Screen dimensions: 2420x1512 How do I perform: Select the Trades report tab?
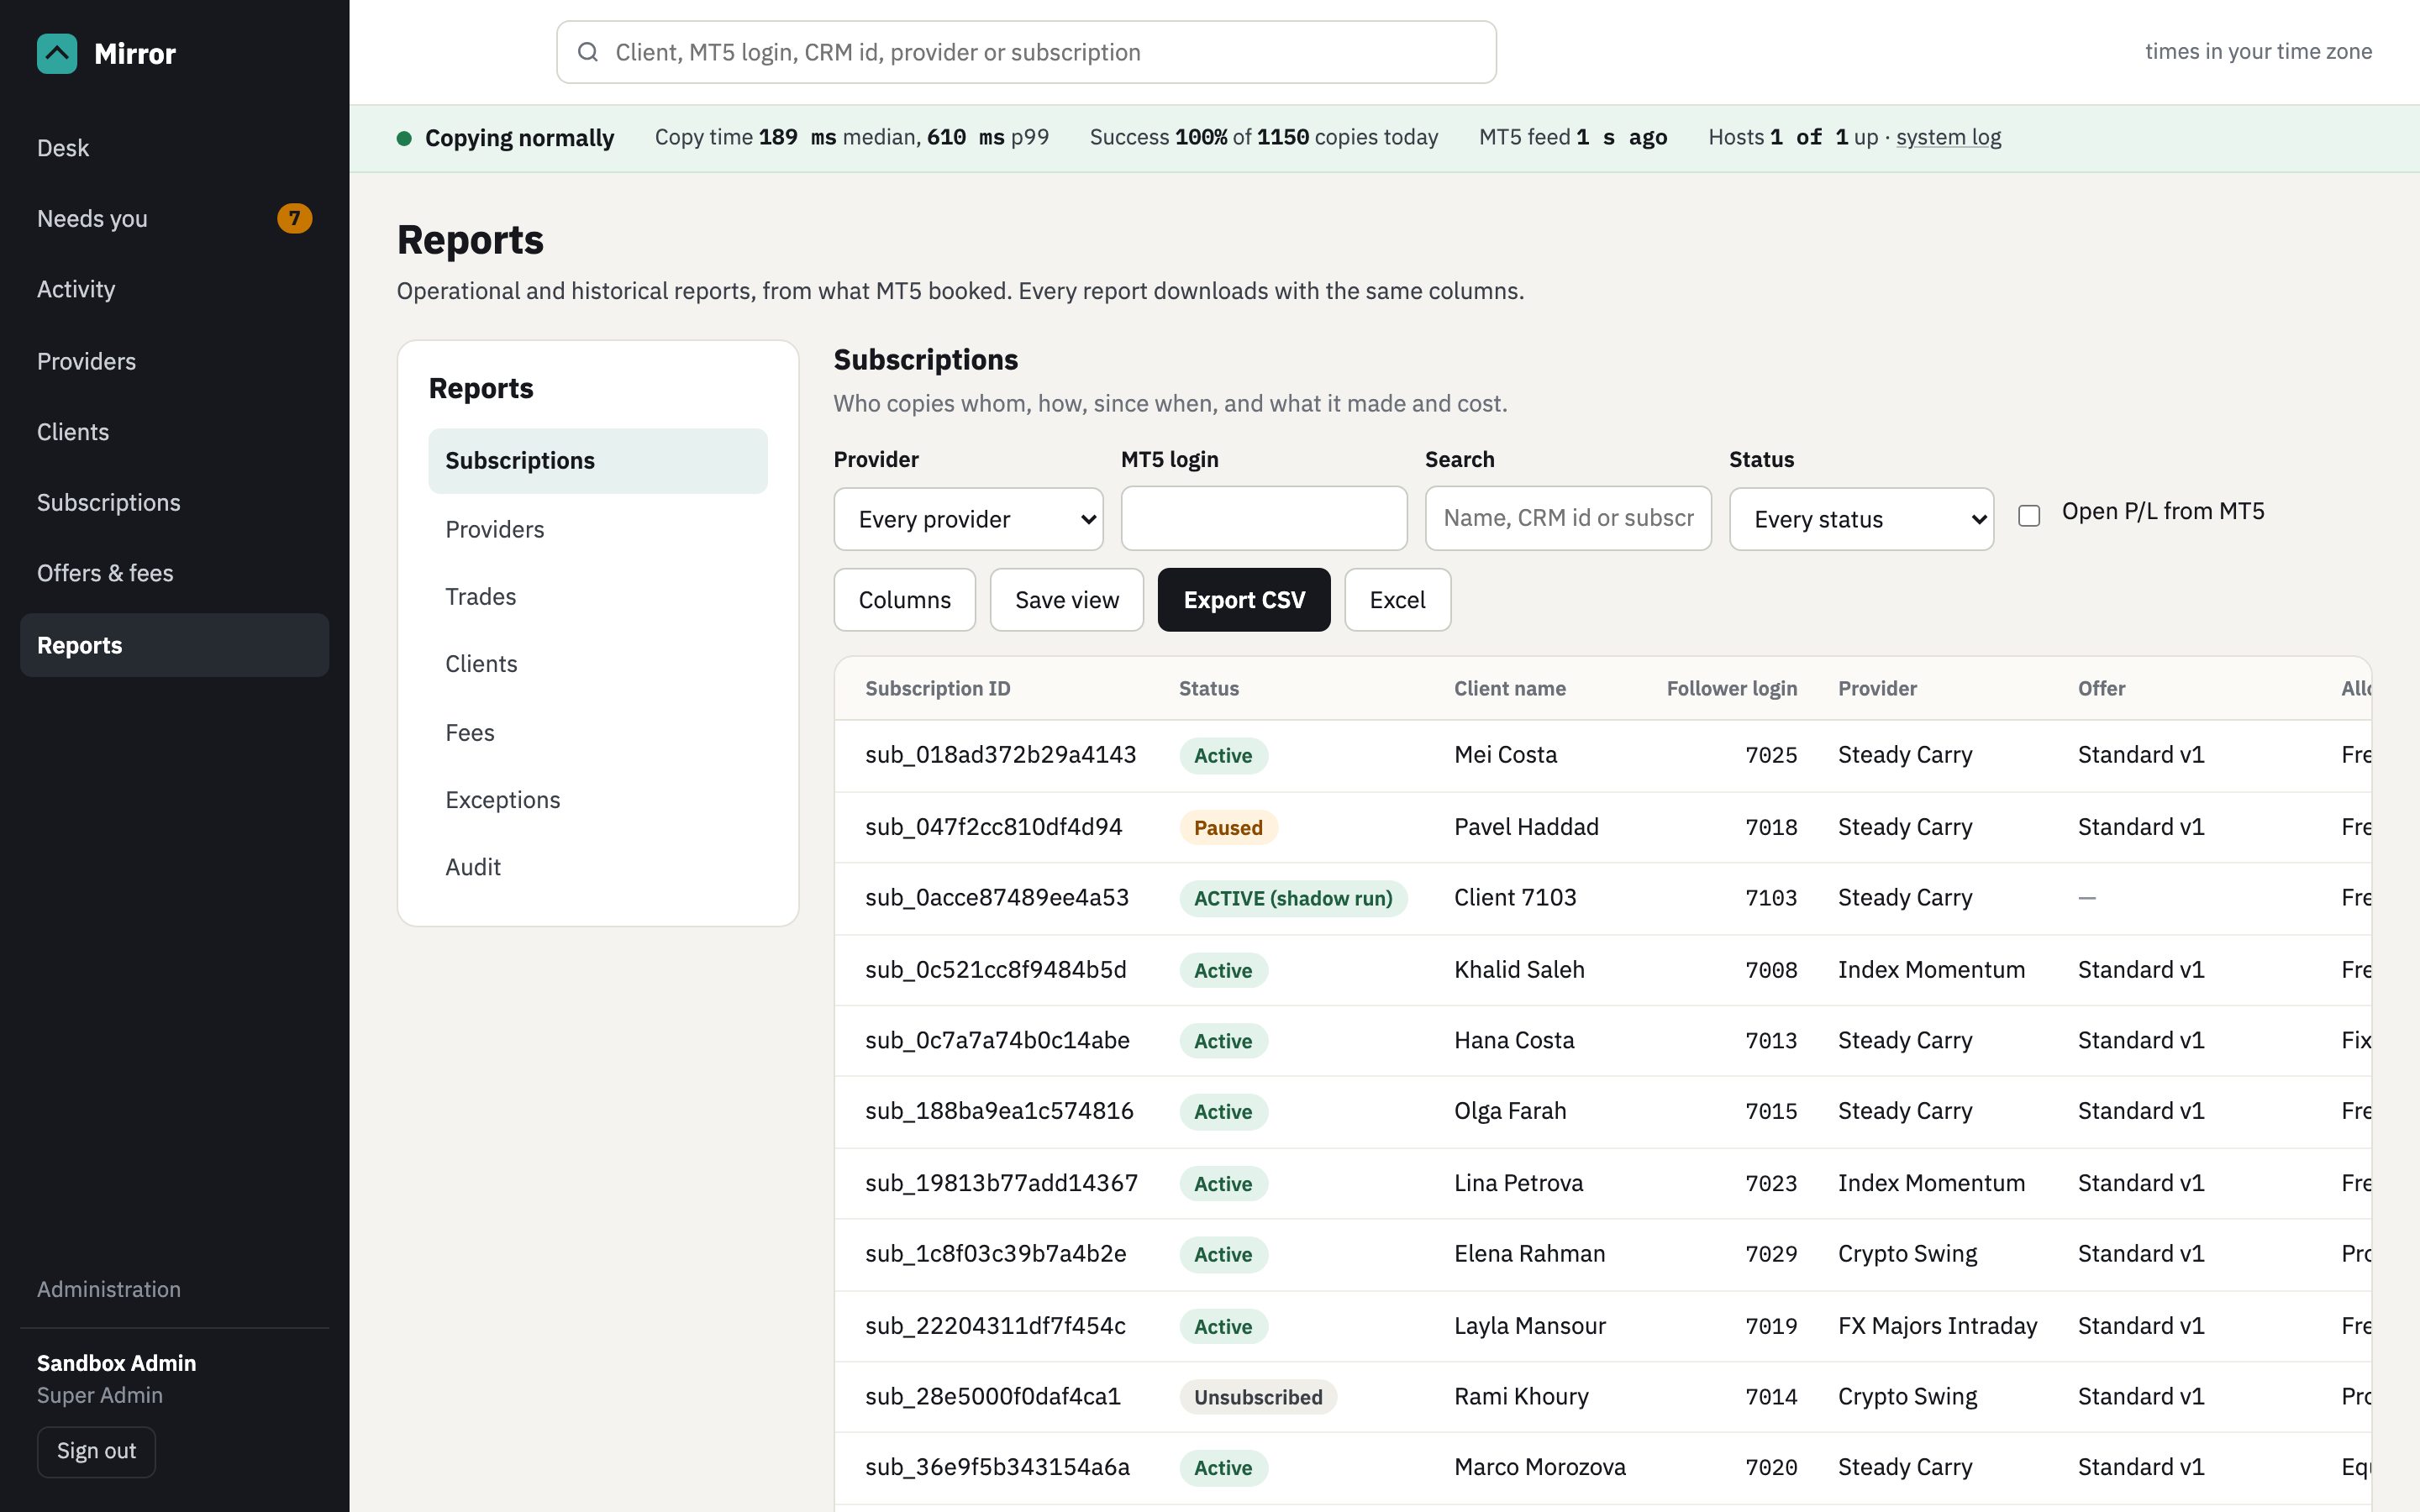pos(597,597)
